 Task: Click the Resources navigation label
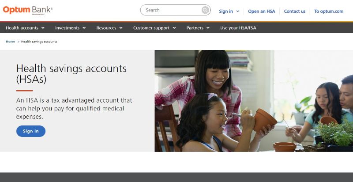coord(106,28)
